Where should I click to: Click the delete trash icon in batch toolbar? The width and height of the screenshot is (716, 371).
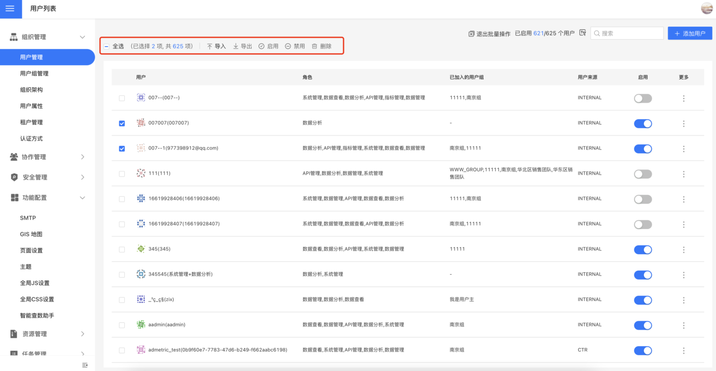pos(314,46)
